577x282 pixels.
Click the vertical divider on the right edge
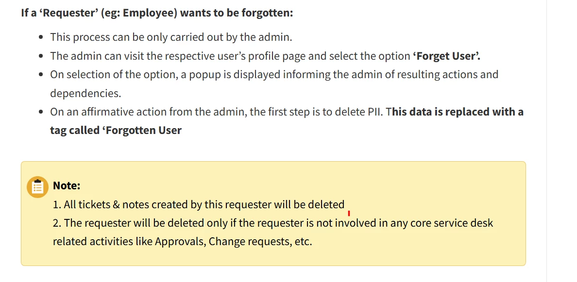click(x=546, y=141)
